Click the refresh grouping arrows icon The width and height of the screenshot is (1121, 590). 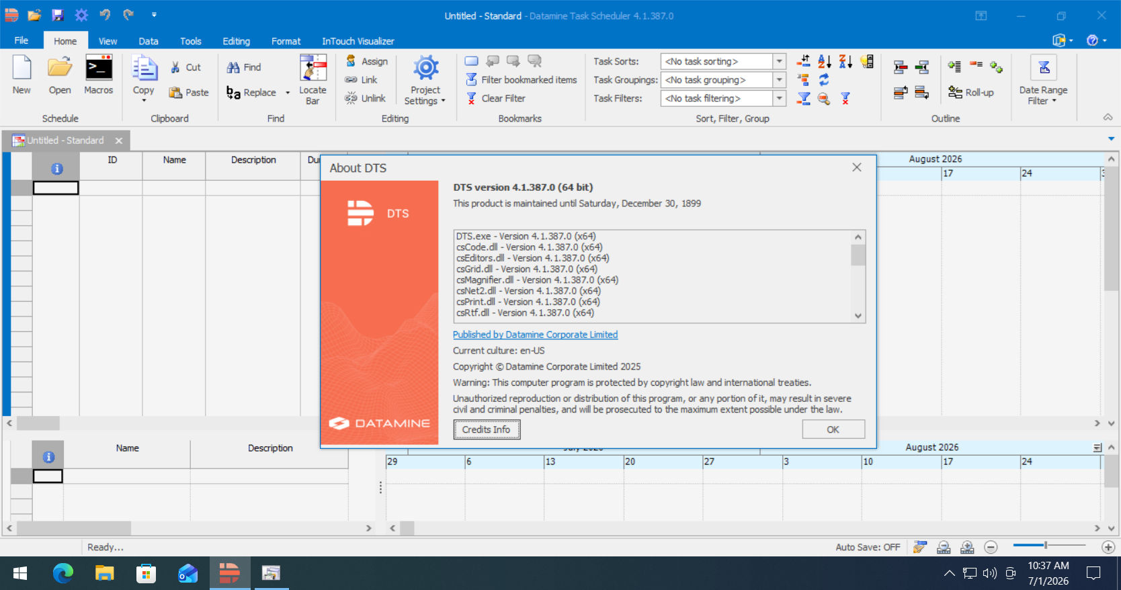pyautogui.click(x=824, y=80)
